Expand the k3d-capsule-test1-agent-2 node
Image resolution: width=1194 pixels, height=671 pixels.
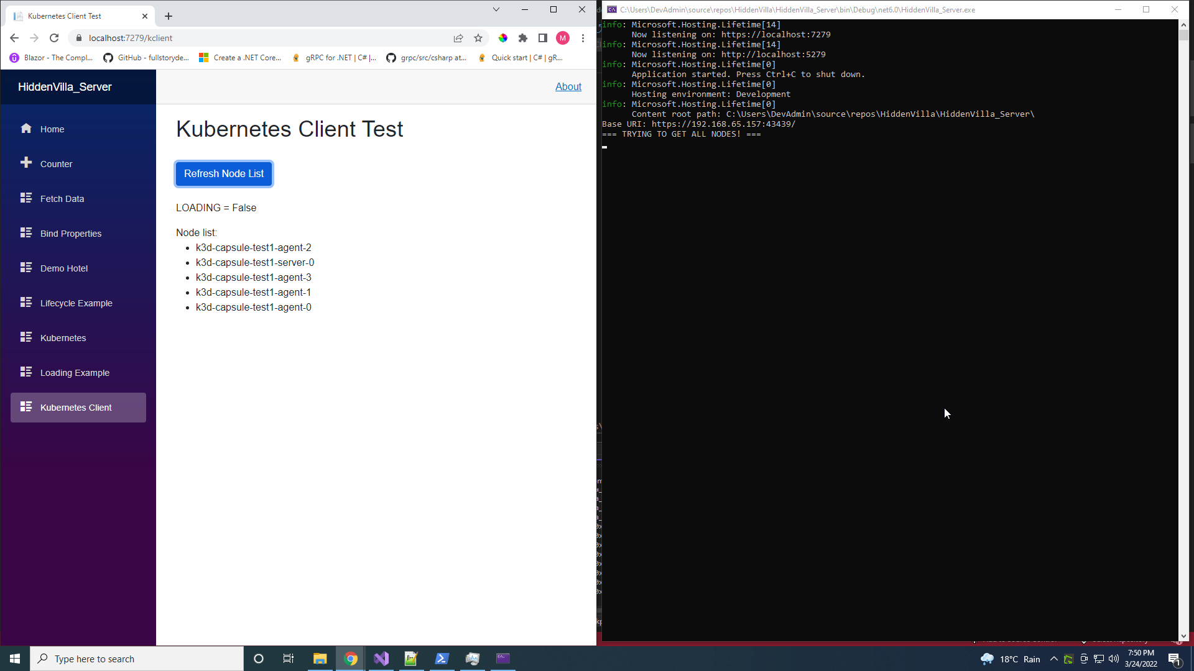coord(253,247)
